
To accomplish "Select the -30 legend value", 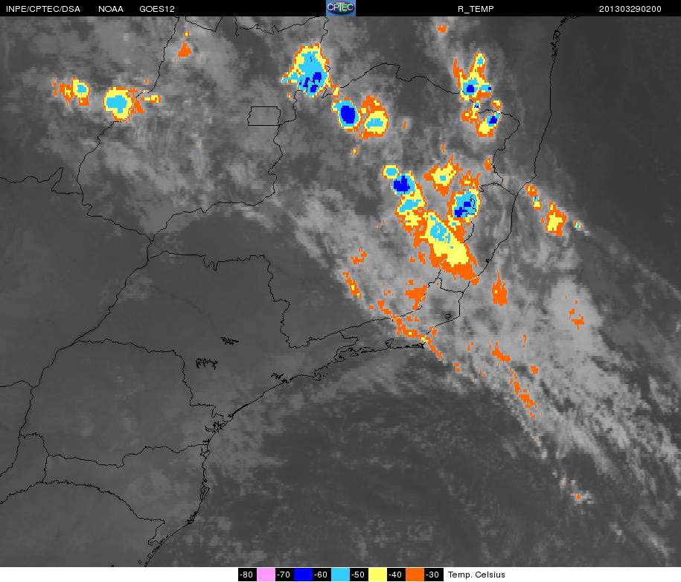I will [433, 575].
